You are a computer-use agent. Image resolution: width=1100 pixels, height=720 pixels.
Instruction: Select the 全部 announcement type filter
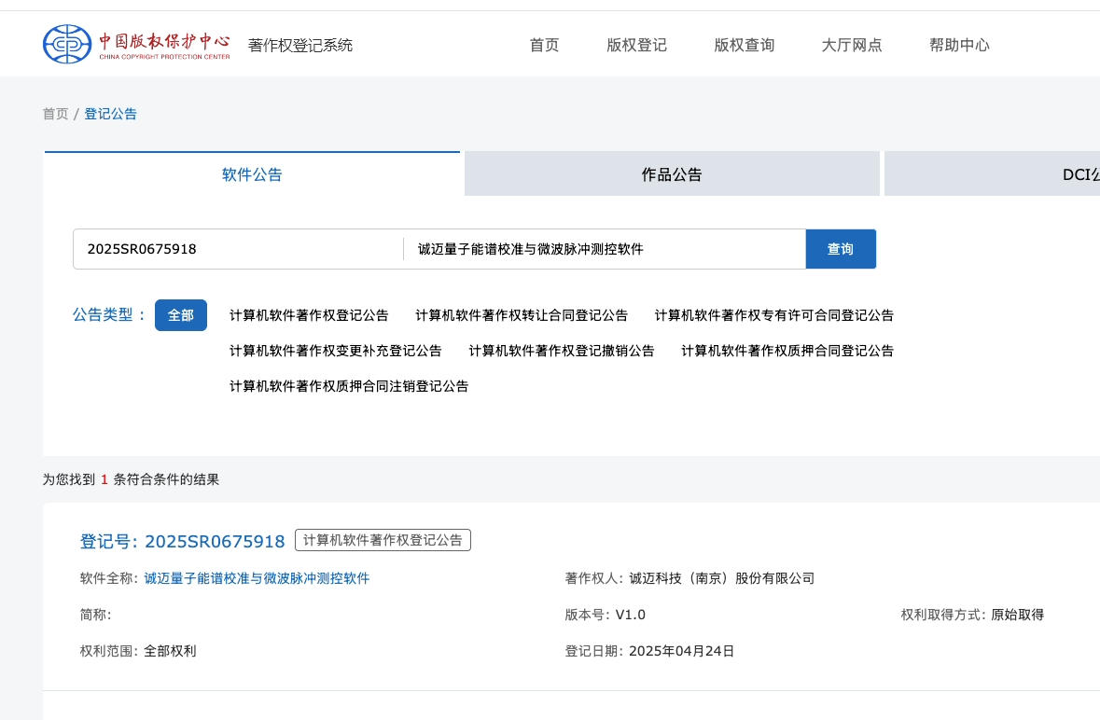180,315
